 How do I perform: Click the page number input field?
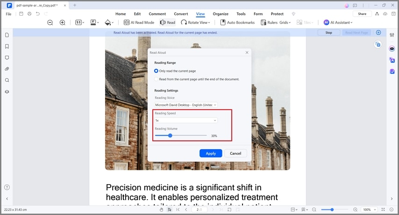pyautogui.click(x=199, y=210)
